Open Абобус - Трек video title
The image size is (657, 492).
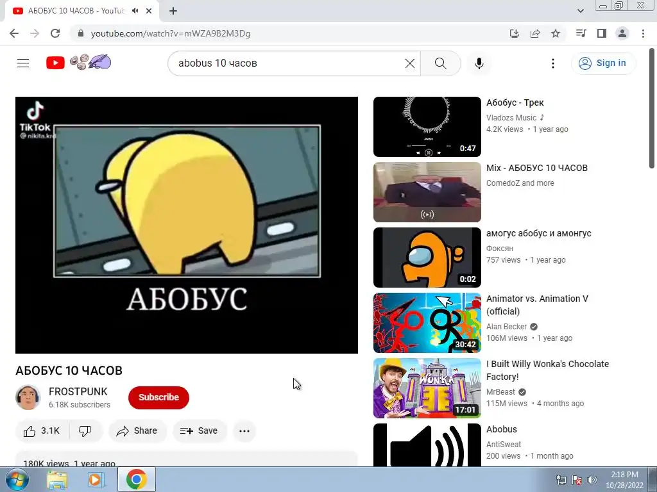pos(515,102)
